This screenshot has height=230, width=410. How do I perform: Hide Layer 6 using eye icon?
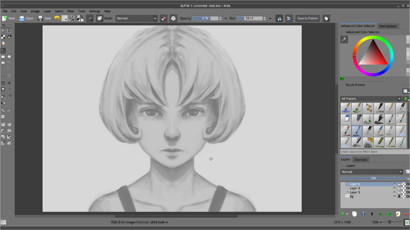pyautogui.click(x=395, y=184)
